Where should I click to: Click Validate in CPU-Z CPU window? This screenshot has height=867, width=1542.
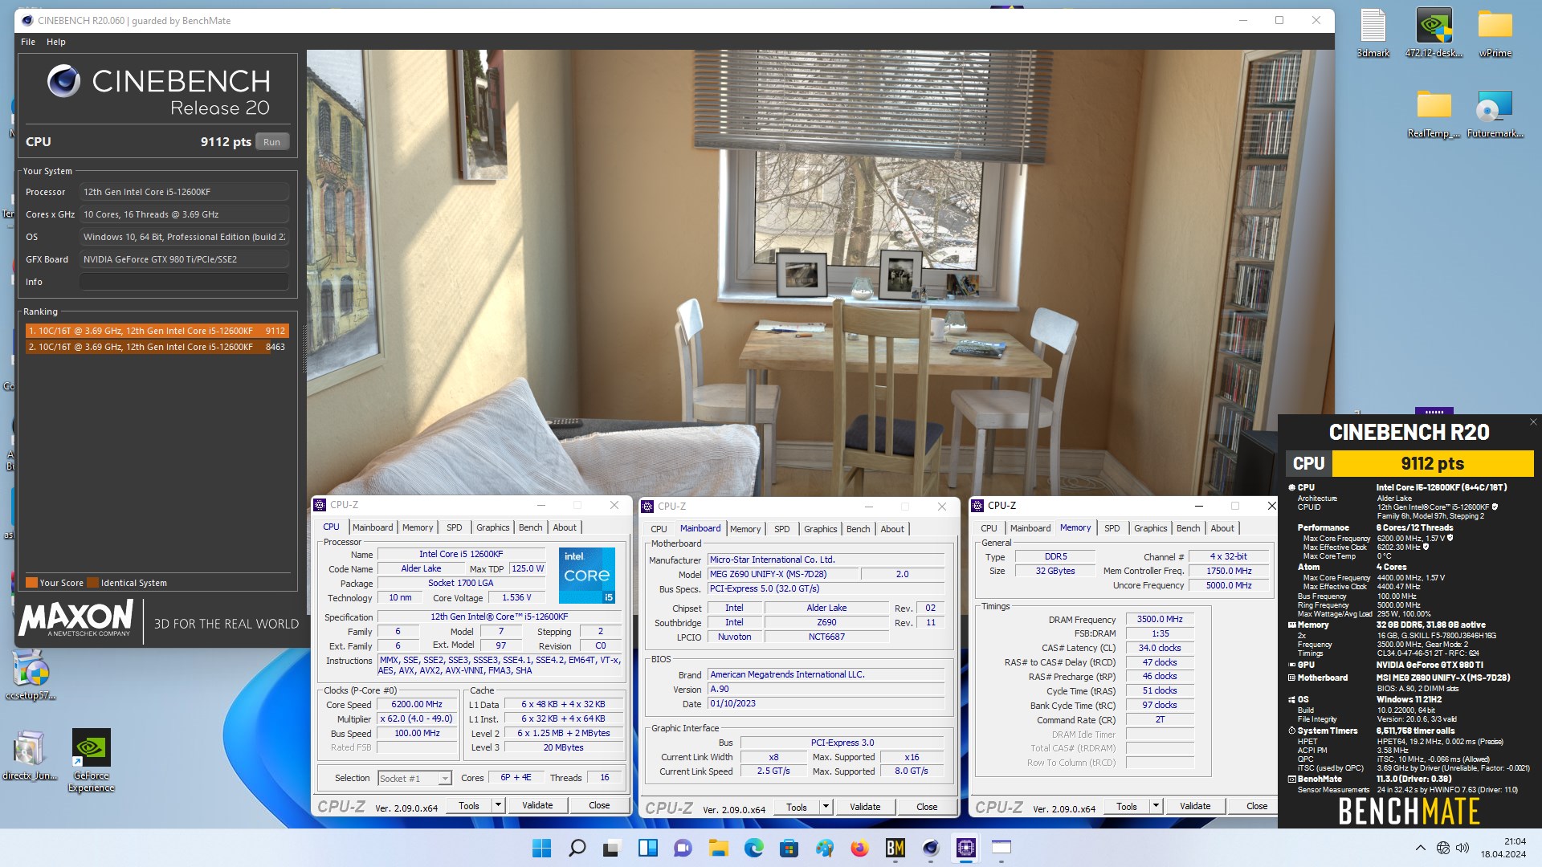tap(537, 805)
